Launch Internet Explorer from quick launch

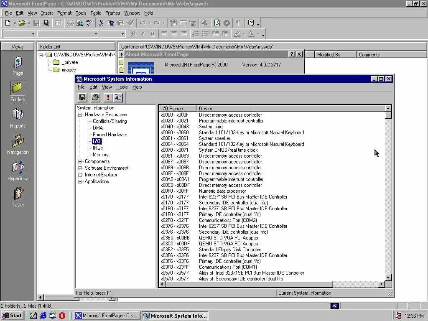43,316
